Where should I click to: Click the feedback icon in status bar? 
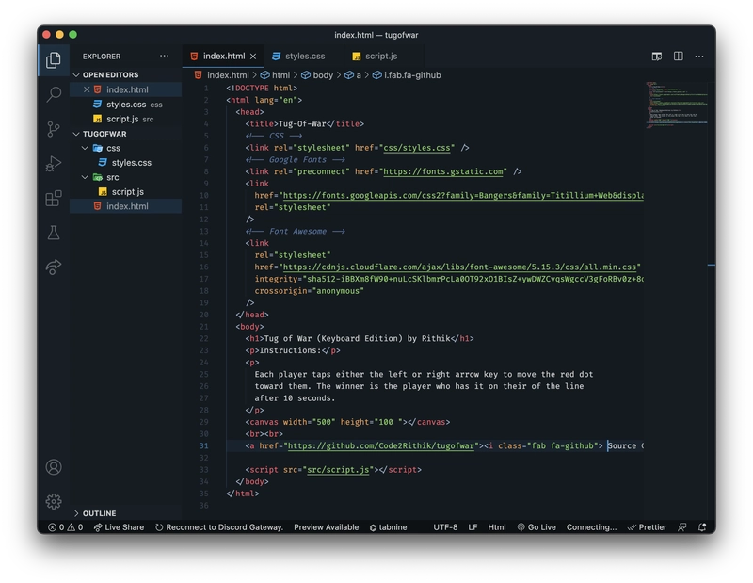click(x=681, y=527)
